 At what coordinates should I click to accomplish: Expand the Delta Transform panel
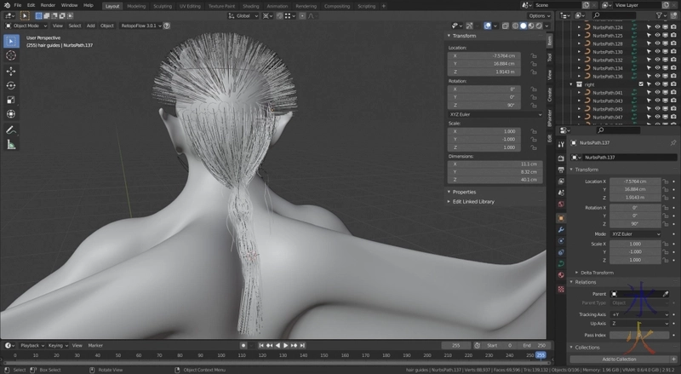[598, 272]
